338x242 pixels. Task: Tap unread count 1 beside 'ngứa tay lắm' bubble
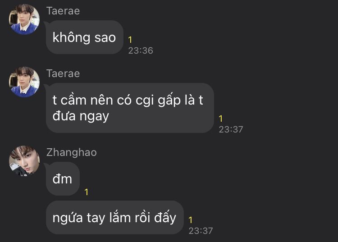click(190, 220)
